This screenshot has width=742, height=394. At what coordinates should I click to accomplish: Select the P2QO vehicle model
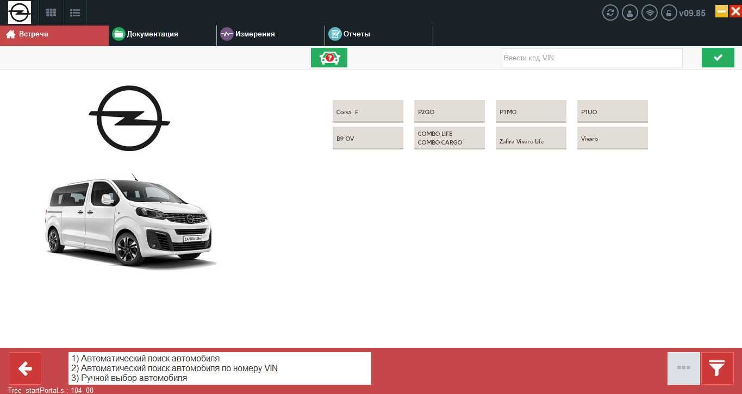(450, 111)
